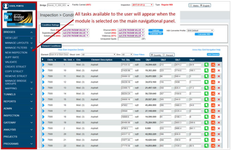Viewport: 231px width, 150px height.
Task: Delete the Str. Unit 20 element row
Action: (x=219, y=134)
